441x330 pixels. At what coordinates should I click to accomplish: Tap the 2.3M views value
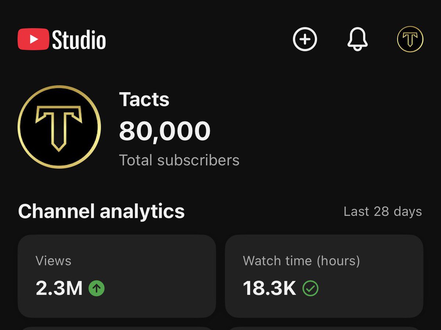pos(59,288)
